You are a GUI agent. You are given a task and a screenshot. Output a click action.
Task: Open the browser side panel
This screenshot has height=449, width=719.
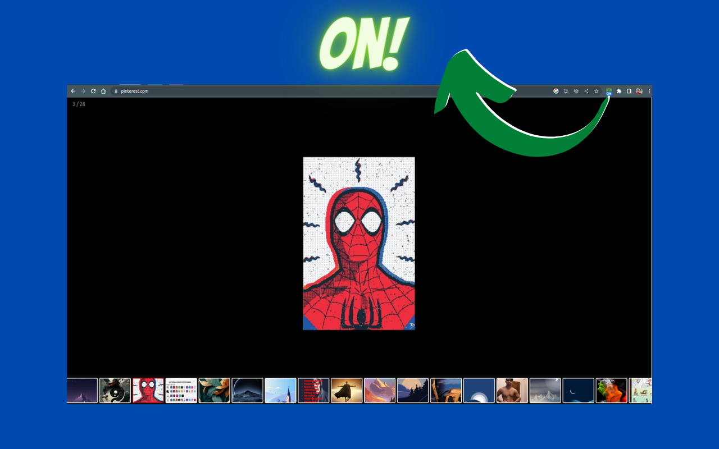pos(629,91)
